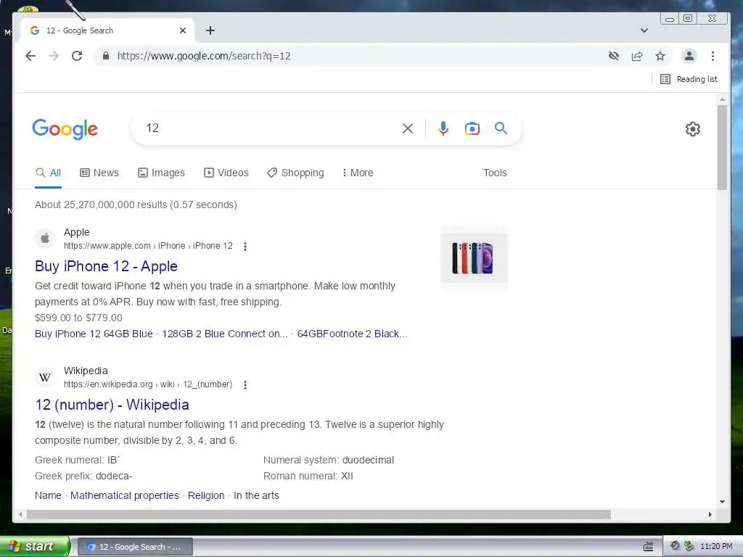Click the Wikipedia W favicon
Screen dimensions: 743x557
(45, 377)
